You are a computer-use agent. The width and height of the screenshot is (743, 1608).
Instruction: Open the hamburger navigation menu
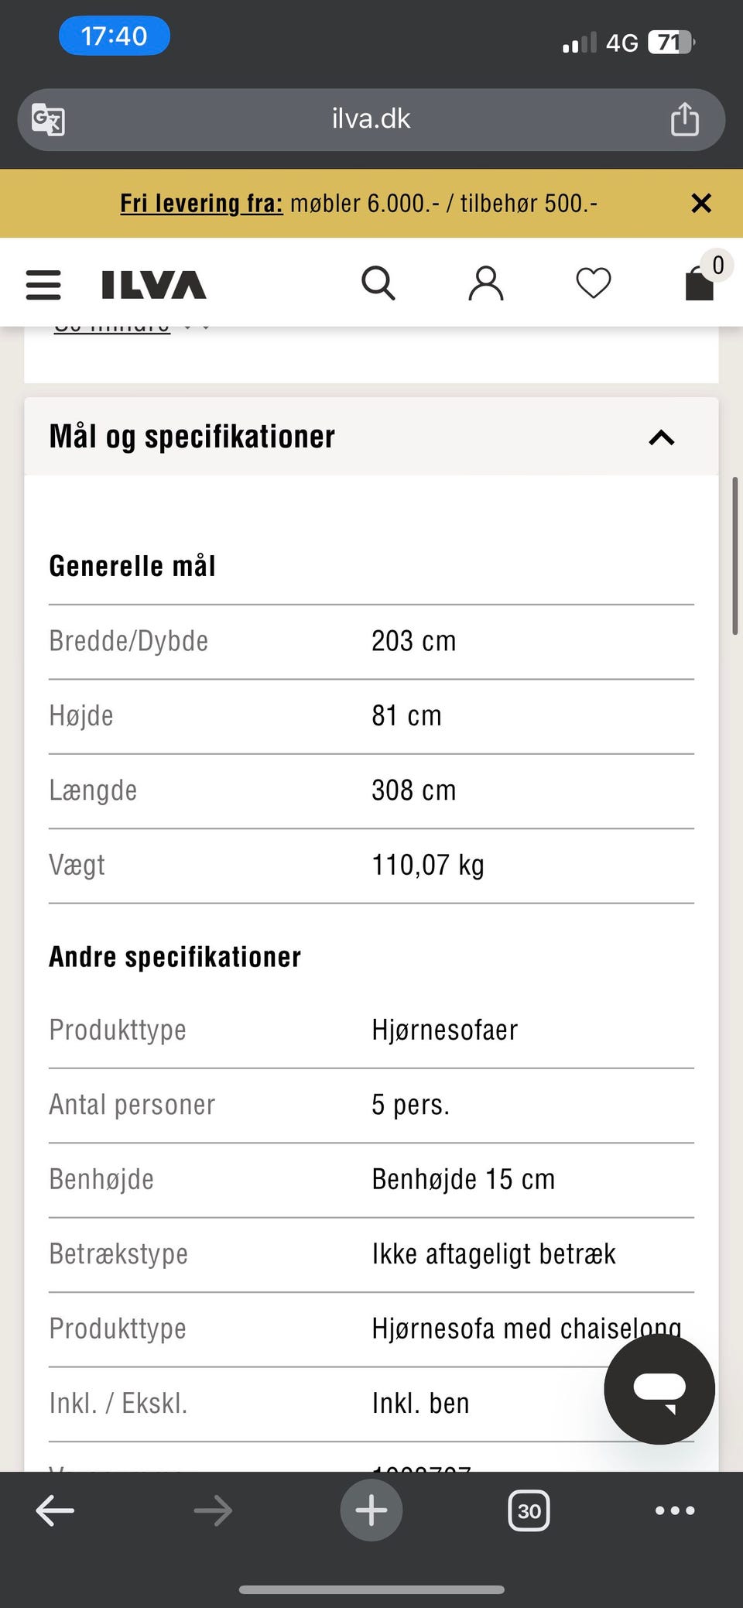click(43, 284)
